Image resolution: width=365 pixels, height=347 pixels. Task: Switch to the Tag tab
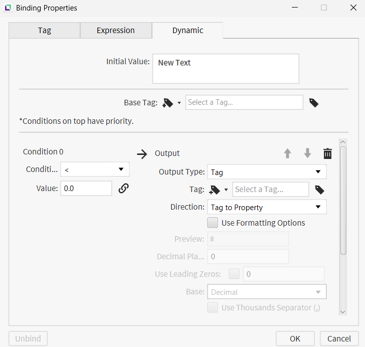(45, 31)
